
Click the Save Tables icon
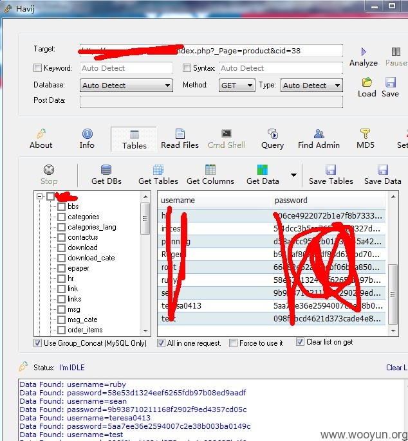coord(331,170)
